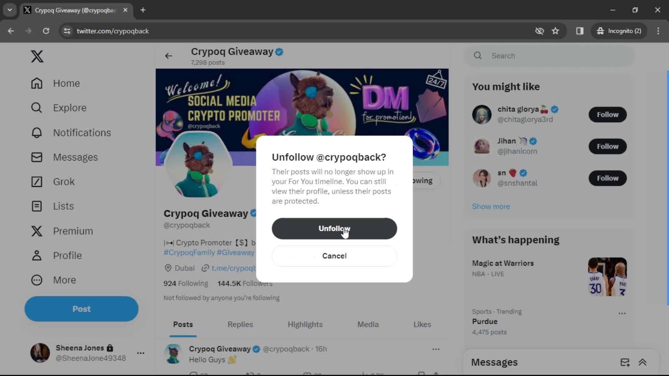Navigate to Lists section
Image resolution: width=669 pixels, height=376 pixels.
[x=64, y=206]
